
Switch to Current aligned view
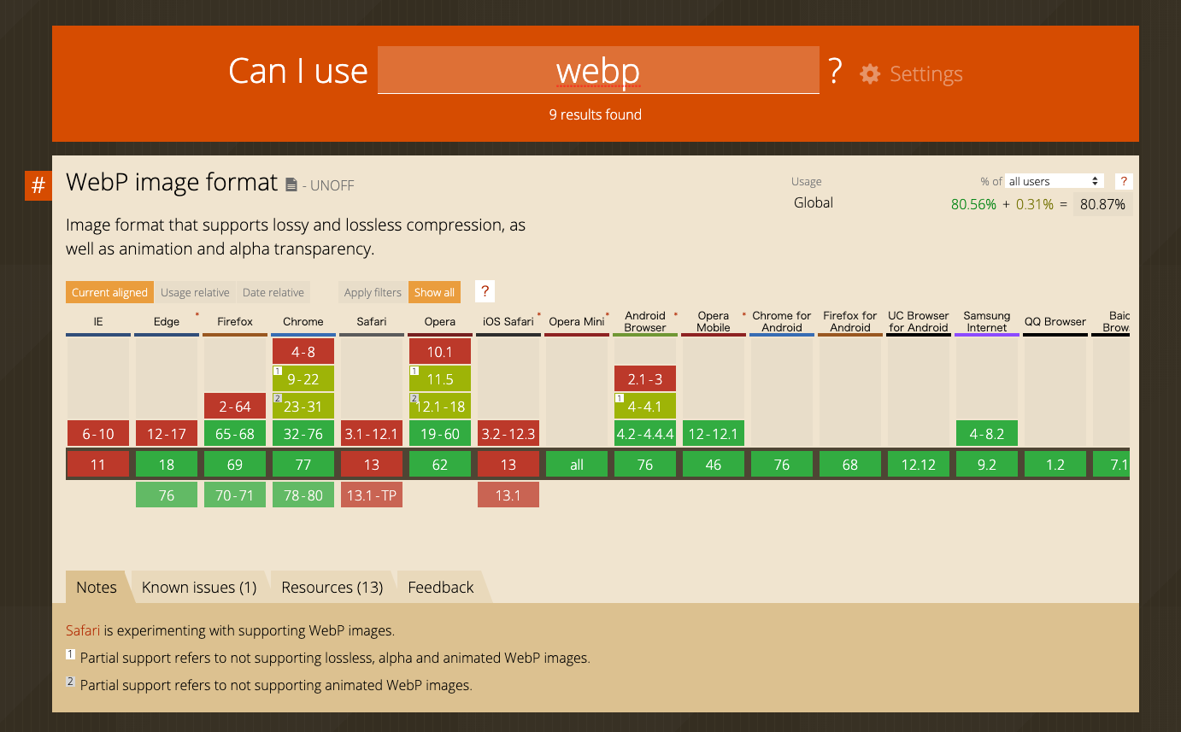tap(109, 292)
